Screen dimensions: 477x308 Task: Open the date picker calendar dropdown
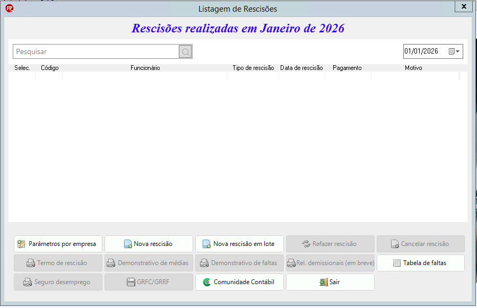coord(455,51)
